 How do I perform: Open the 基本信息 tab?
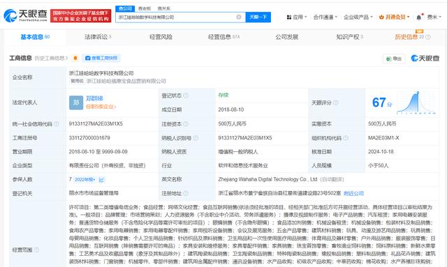point(35,37)
